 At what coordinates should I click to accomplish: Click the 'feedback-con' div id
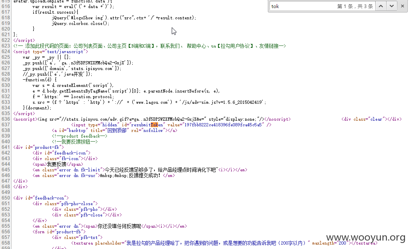(x=49, y=198)
